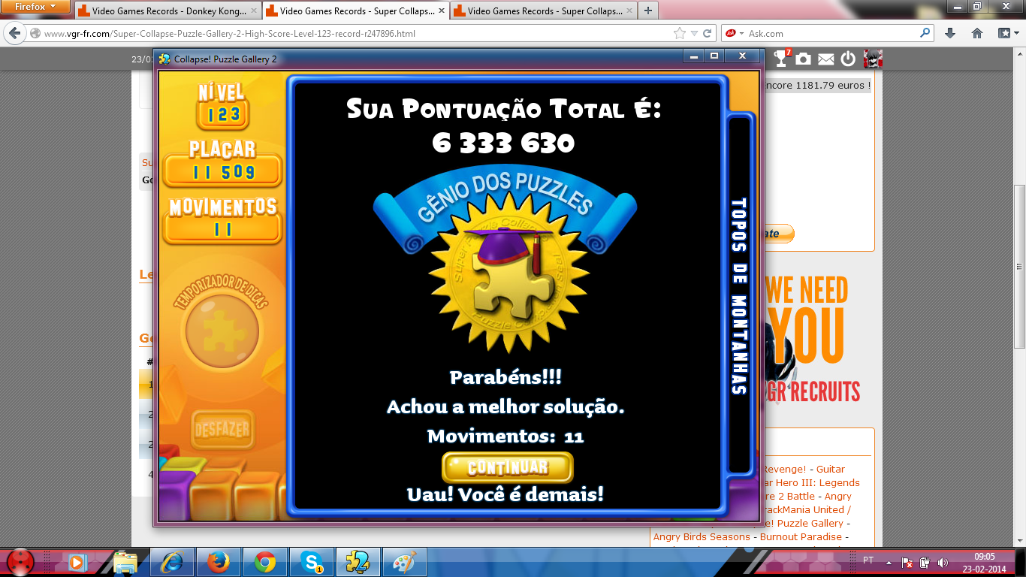Click the Ask.com search field
1026x577 pixels.
pyautogui.click(x=830, y=33)
